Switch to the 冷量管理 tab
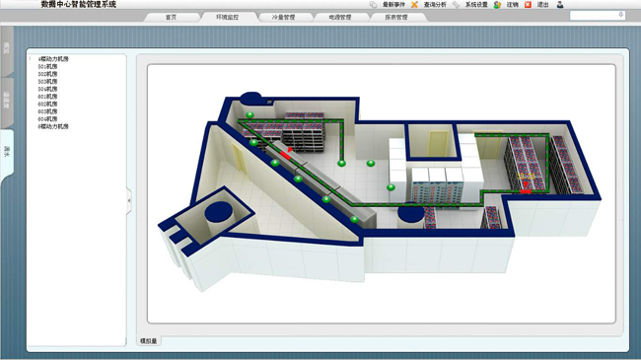641x360 pixels. [283, 17]
